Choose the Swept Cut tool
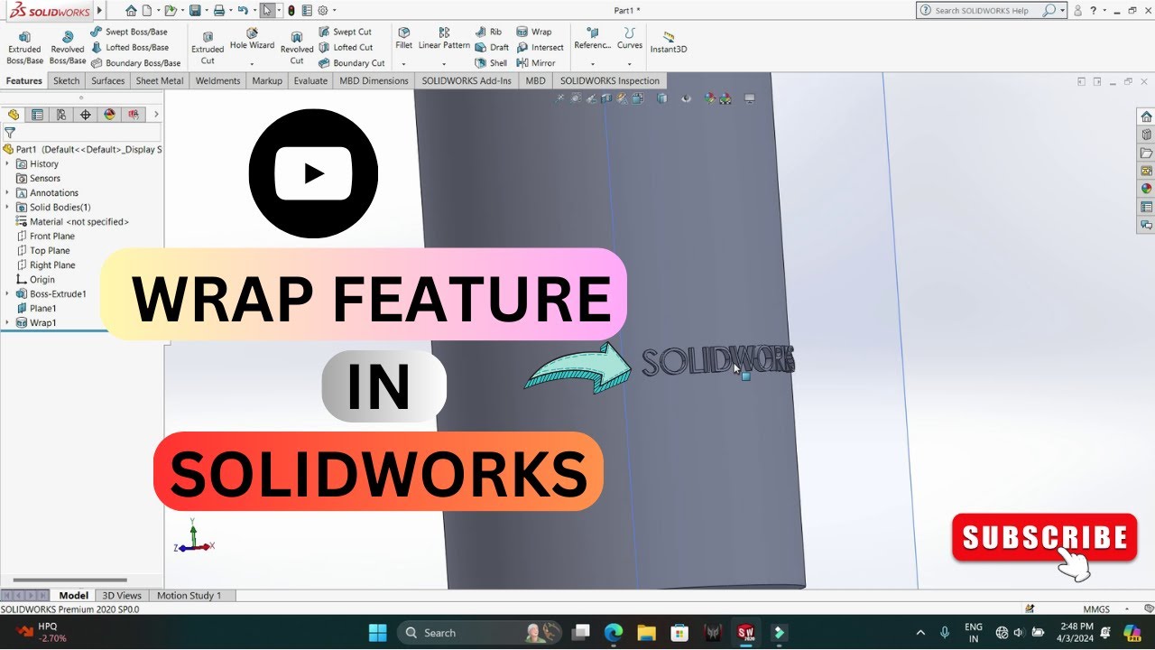 (345, 32)
